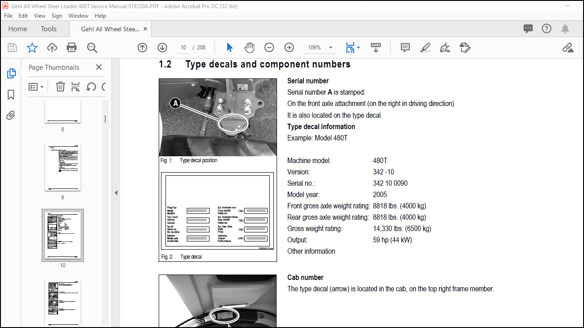Click the Fig. 1 type decal position photo
Viewport: 584px width, 328px height.
[x=218, y=118]
